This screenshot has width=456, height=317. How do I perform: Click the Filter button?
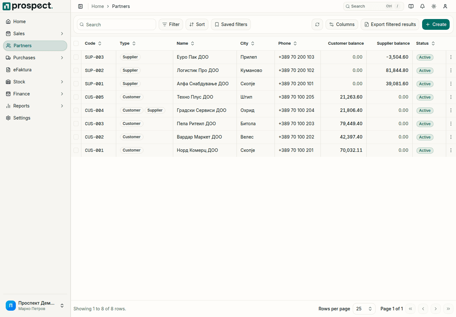point(171,24)
